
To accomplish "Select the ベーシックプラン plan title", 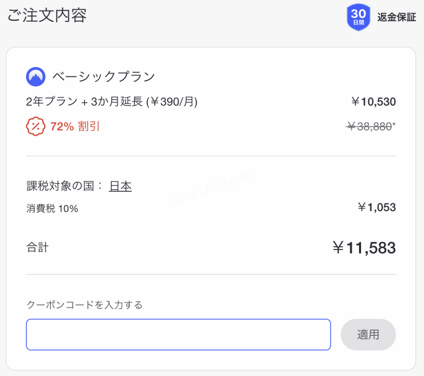I will (104, 77).
